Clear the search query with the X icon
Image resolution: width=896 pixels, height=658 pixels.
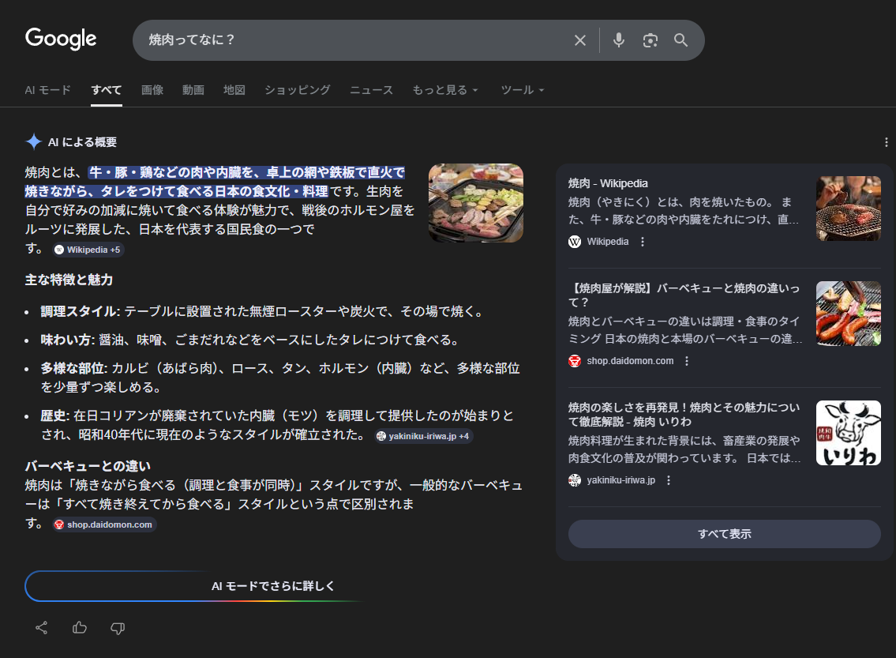pyautogui.click(x=580, y=39)
